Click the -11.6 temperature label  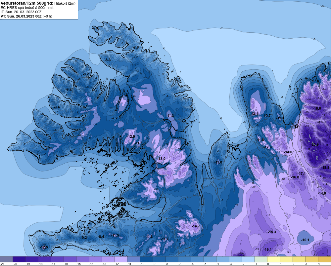[149, 237]
